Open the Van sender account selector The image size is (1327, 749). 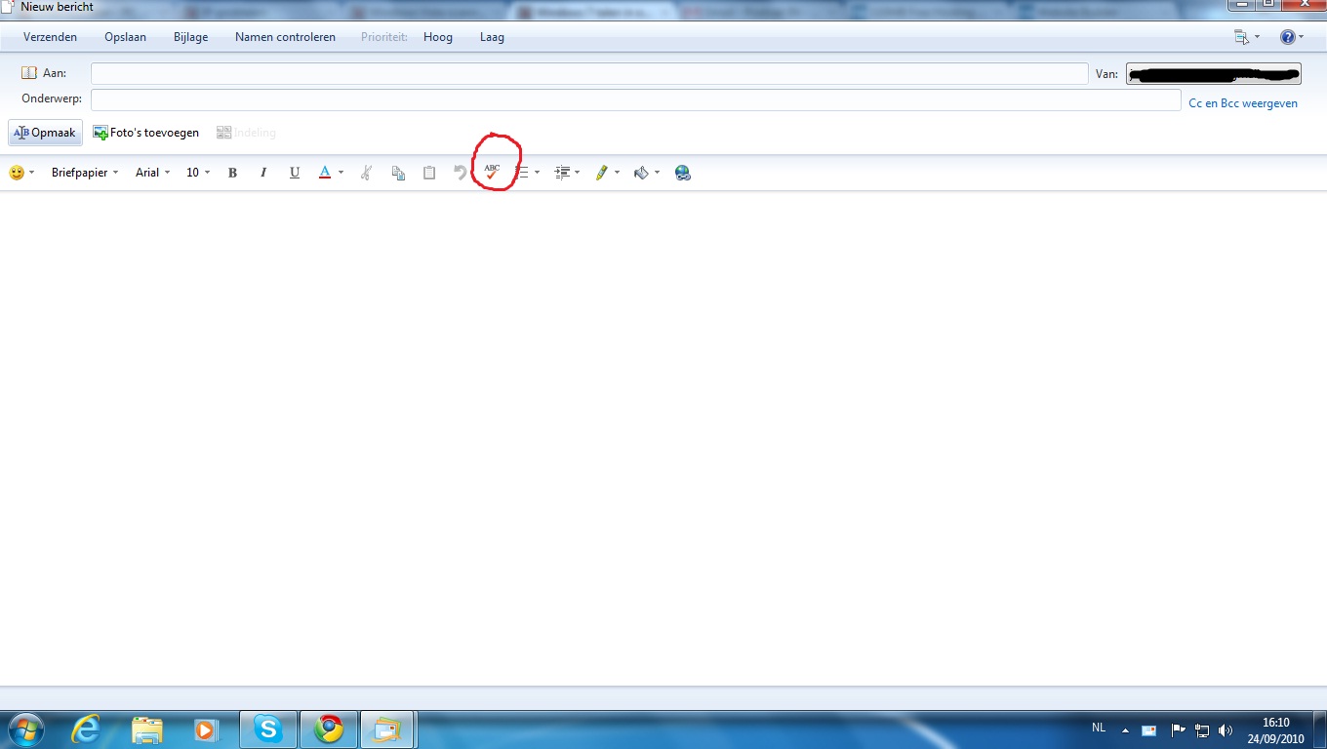[x=1214, y=74]
